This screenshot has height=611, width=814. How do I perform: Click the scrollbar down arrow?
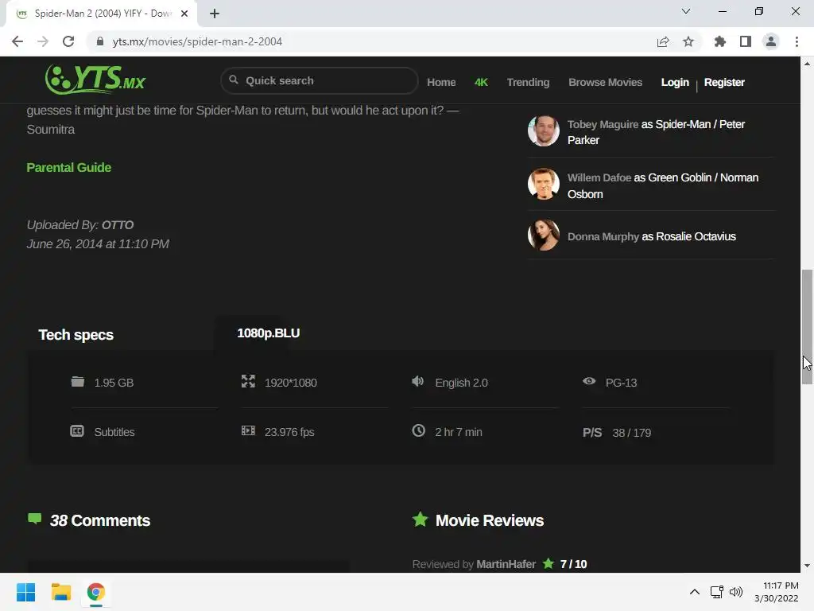pyautogui.click(x=807, y=566)
